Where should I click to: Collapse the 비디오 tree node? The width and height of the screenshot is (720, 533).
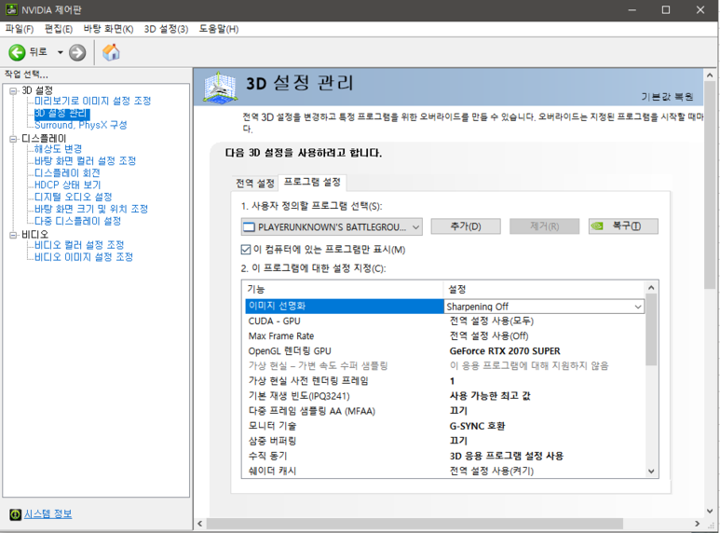(x=13, y=235)
